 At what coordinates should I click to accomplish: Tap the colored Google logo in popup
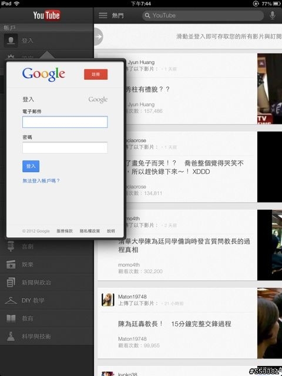[43, 74]
